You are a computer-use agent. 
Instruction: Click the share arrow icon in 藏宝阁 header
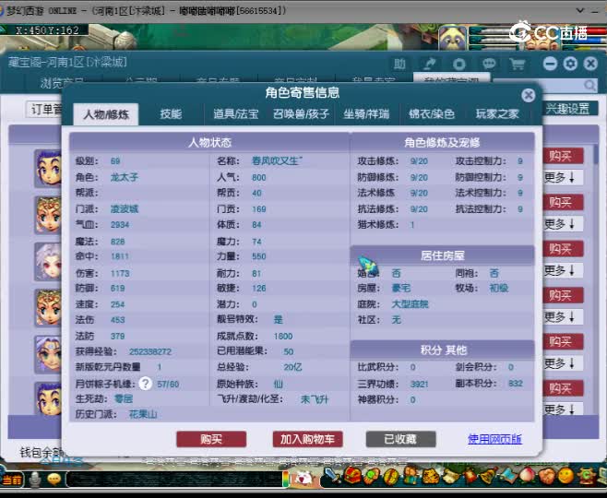[429, 64]
